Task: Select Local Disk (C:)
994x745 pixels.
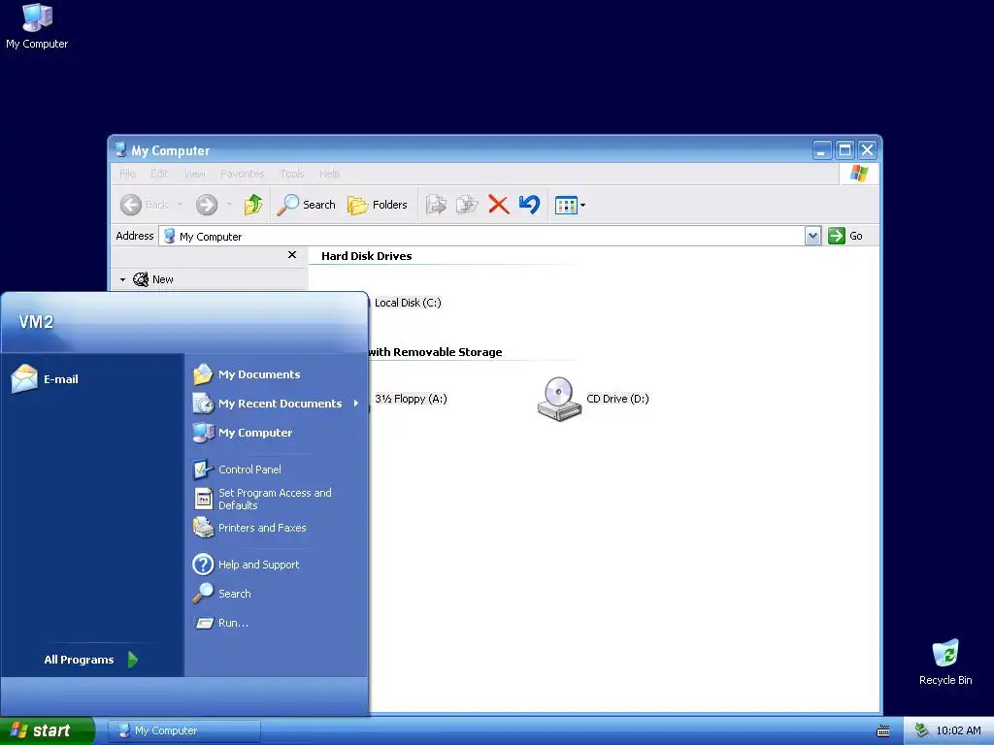Action: (408, 303)
